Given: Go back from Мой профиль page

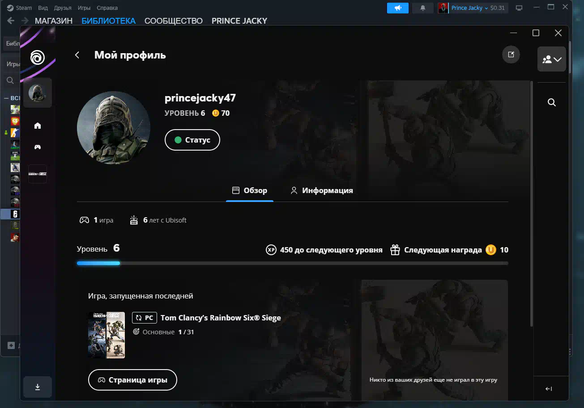Looking at the screenshot, I should coord(77,55).
